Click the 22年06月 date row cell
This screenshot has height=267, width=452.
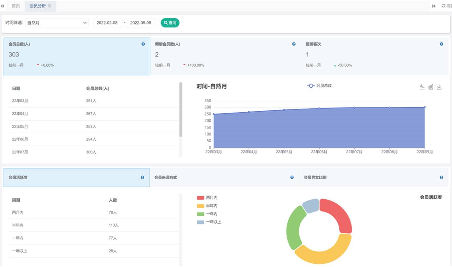click(20, 139)
